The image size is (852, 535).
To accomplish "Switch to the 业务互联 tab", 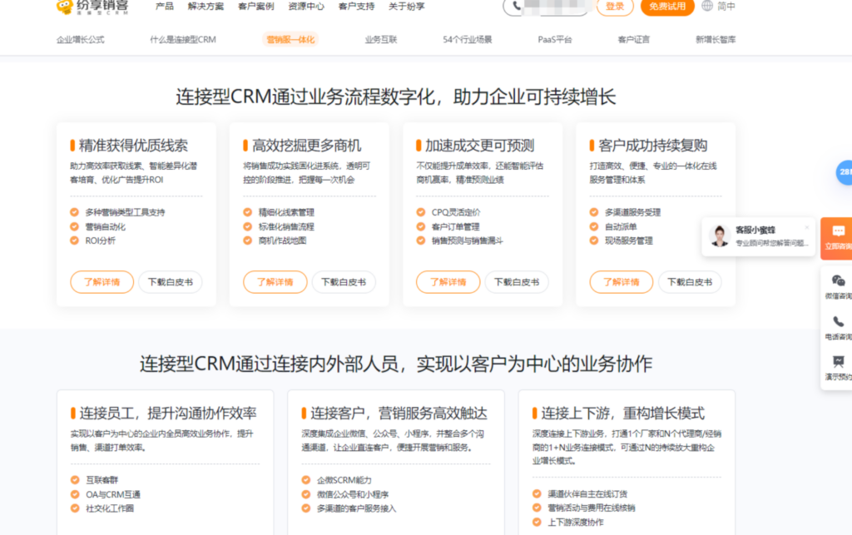I will click(x=380, y=38).
